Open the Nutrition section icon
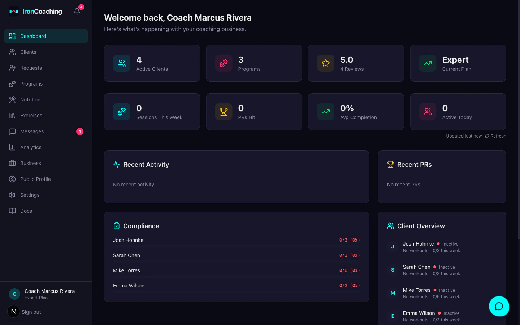Viewport: 520px width, 325px height. (12, 100)
